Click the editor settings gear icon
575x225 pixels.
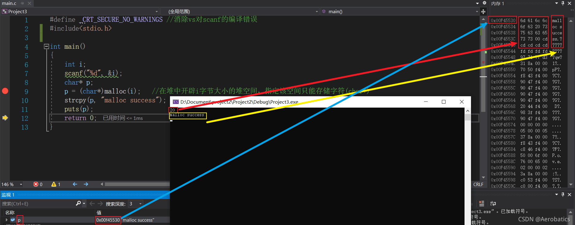tap(484, 3)
